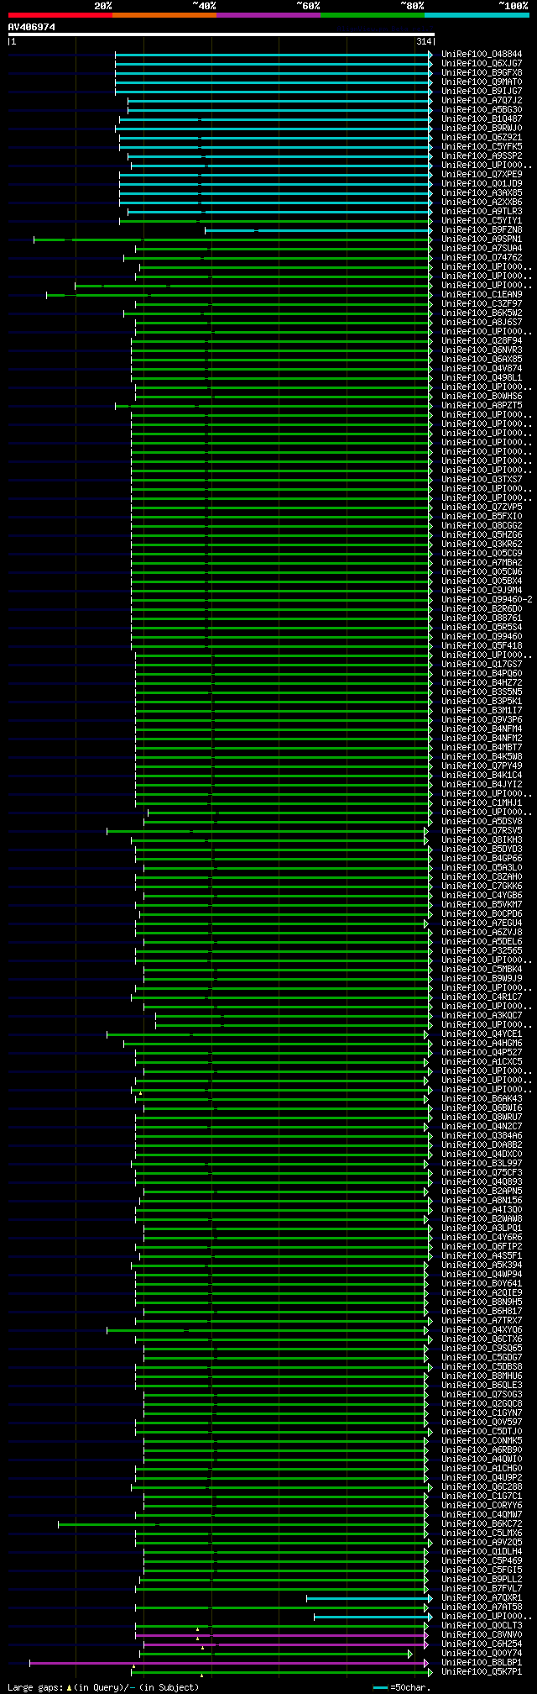
Task: Select hit label UniRef100_C8VNV0
Action: click(x=482, y=1634)
